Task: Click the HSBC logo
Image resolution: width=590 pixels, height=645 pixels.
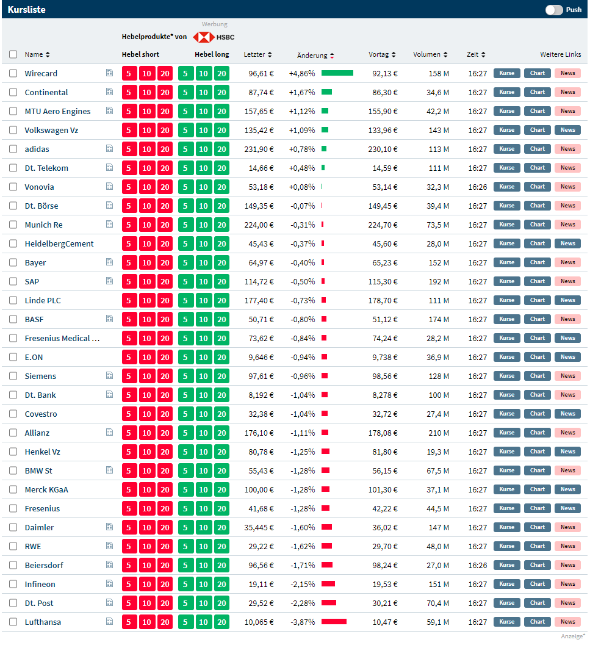Action: [214, 37]
